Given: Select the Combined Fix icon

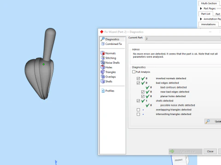Looking at the screenshot, I should point(103,44).
